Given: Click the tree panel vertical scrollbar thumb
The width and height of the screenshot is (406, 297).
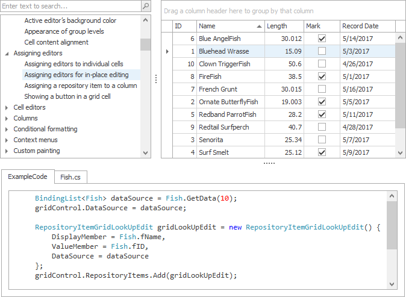Looking at the screenshot, I should point(145,45).
